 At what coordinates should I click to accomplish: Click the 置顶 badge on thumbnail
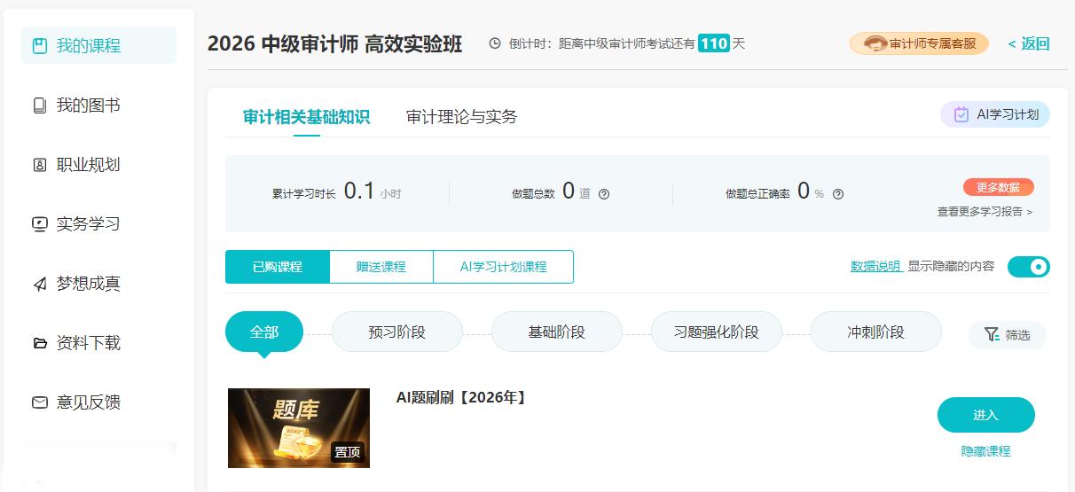tap(348, 452)
